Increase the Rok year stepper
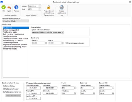Screen dimensions: 132x102 coord(40,9)
